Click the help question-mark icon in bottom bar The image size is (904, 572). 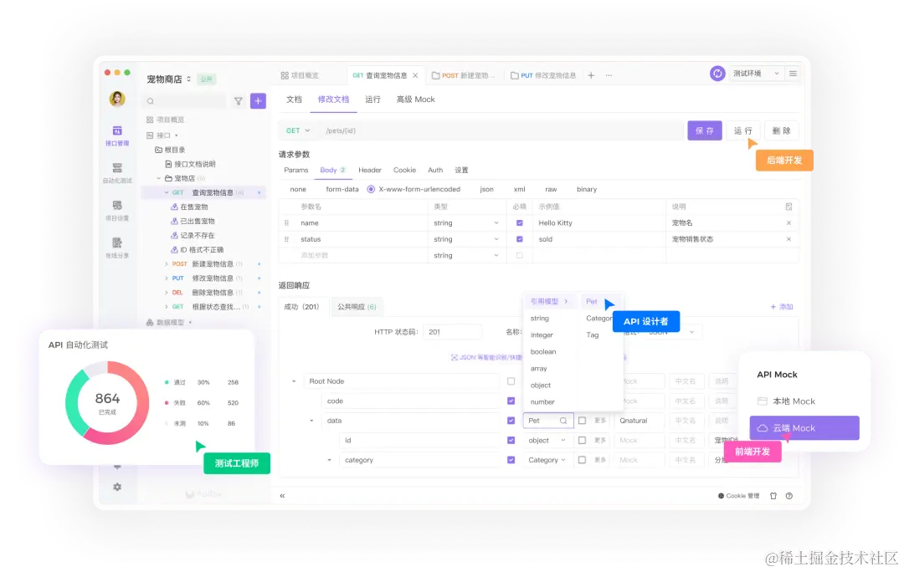(789, 495)
